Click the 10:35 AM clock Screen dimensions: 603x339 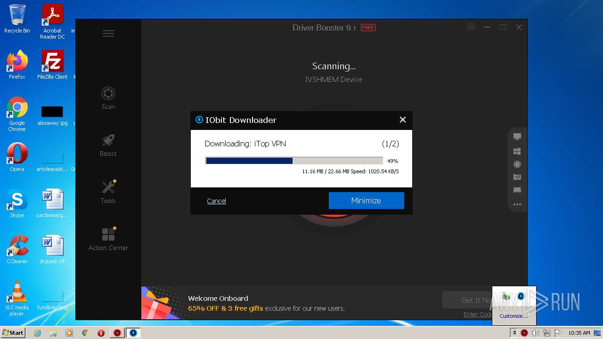(x=579, y=333)
